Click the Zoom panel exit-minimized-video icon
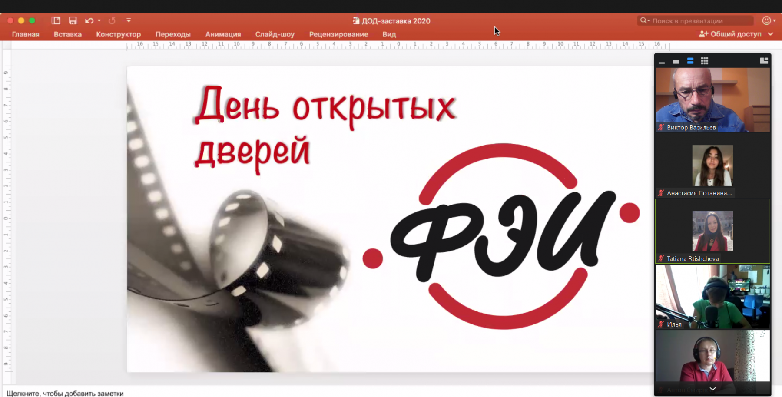 [764, 61]
